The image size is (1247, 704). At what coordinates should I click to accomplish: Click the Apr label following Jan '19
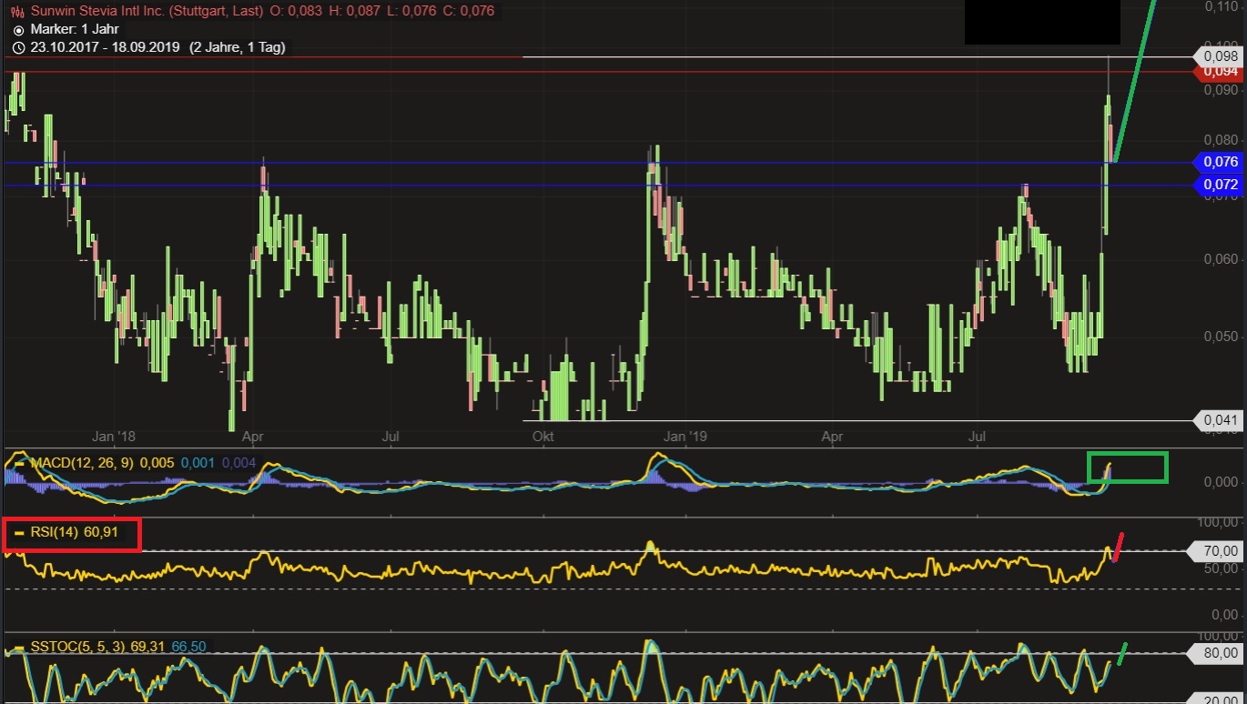click(832, 437)
